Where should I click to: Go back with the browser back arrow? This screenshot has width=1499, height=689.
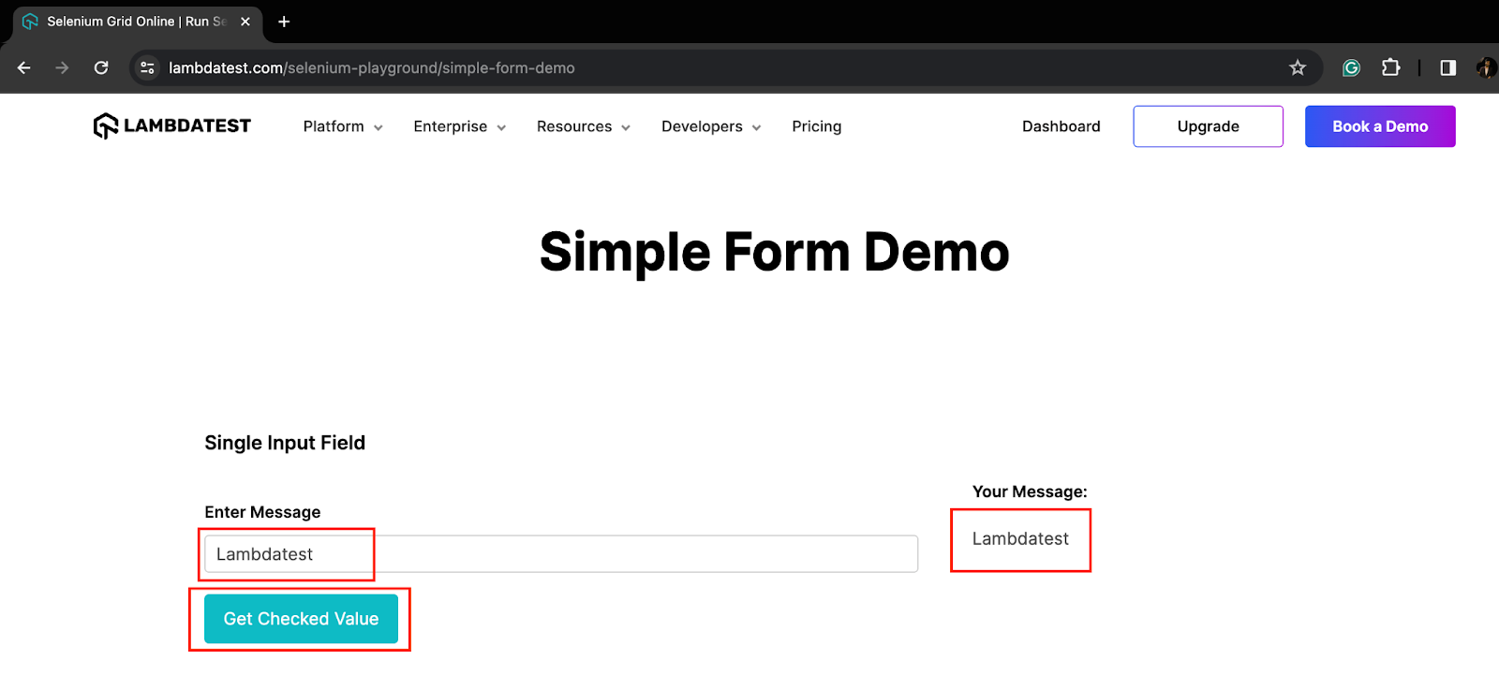[x=24, y=67]
